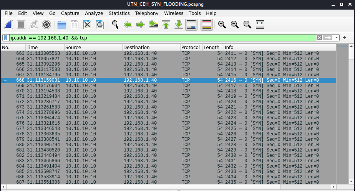Select packet 680 at time 31.113405794
This screenshot has width=355, height=191.
pyautogui.click(x=168, y=145)
